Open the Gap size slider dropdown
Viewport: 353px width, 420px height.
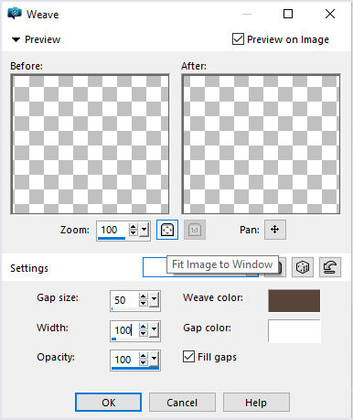(x=155, y=300)
